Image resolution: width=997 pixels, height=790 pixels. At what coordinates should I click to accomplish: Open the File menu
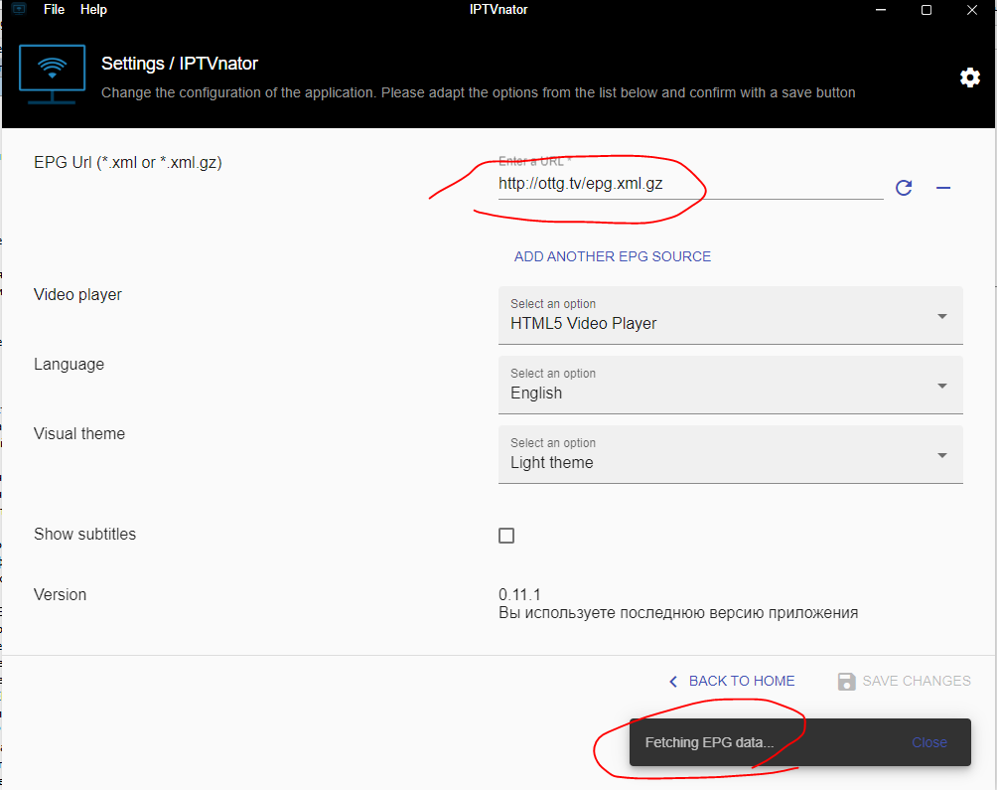54,10
